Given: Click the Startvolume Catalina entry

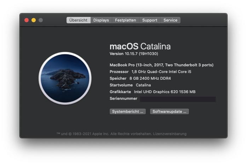Looking at the screenshot, I should tap(130, 85).
